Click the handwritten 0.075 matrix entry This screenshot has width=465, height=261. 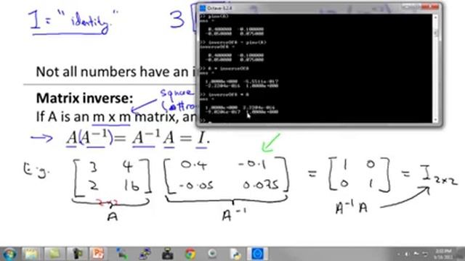261,185
